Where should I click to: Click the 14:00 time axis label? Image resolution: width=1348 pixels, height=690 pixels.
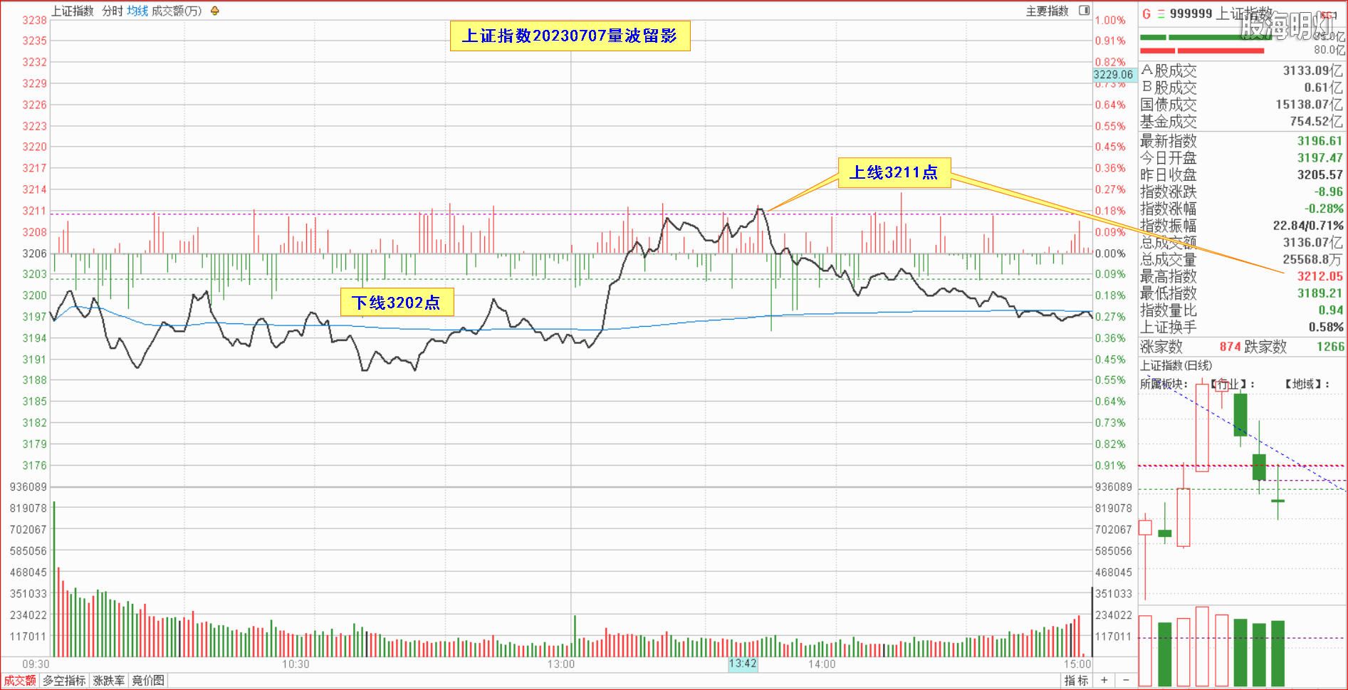822,664
